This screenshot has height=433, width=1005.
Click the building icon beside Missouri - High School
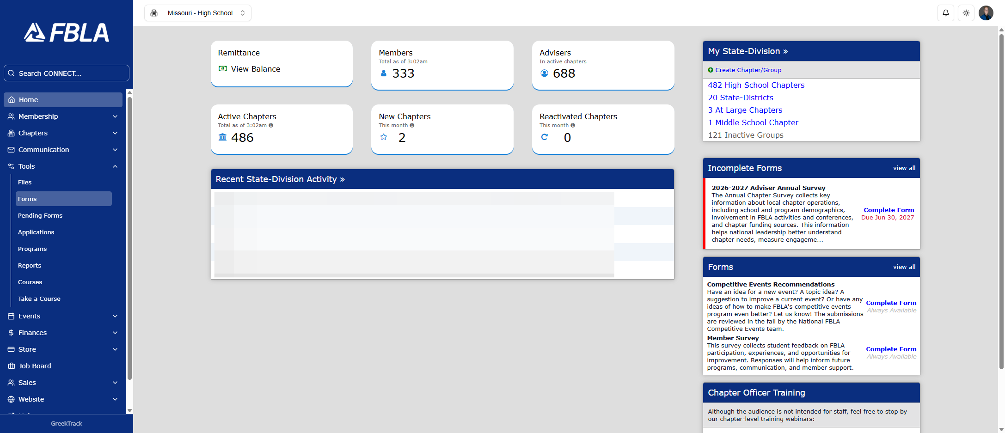tap(154, 13)
